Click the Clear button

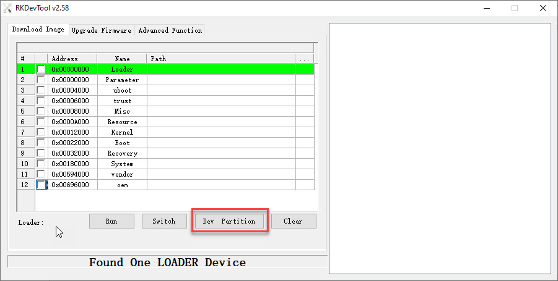coord(293,221)
